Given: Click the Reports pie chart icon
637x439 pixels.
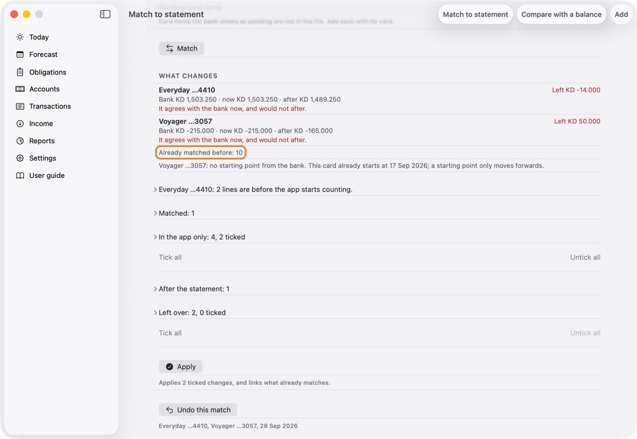Looking at the screenshot, I should pos(20,141).
